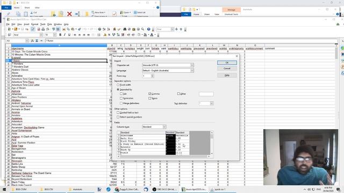Screen dimensions: 344x193
Task: Click the Windows Start button
Action: pos(4,189)
